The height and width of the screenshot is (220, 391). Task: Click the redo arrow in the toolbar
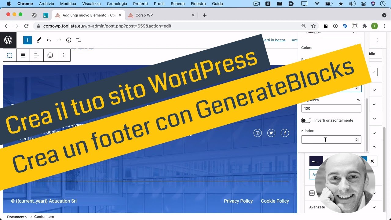click(x=59, y=40)
